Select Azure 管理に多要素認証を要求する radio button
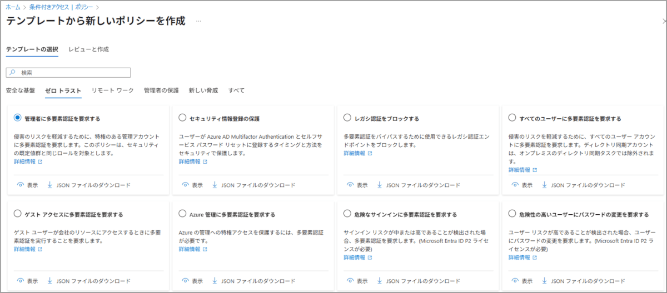The image size is (667, 293). tap(182, 214)
